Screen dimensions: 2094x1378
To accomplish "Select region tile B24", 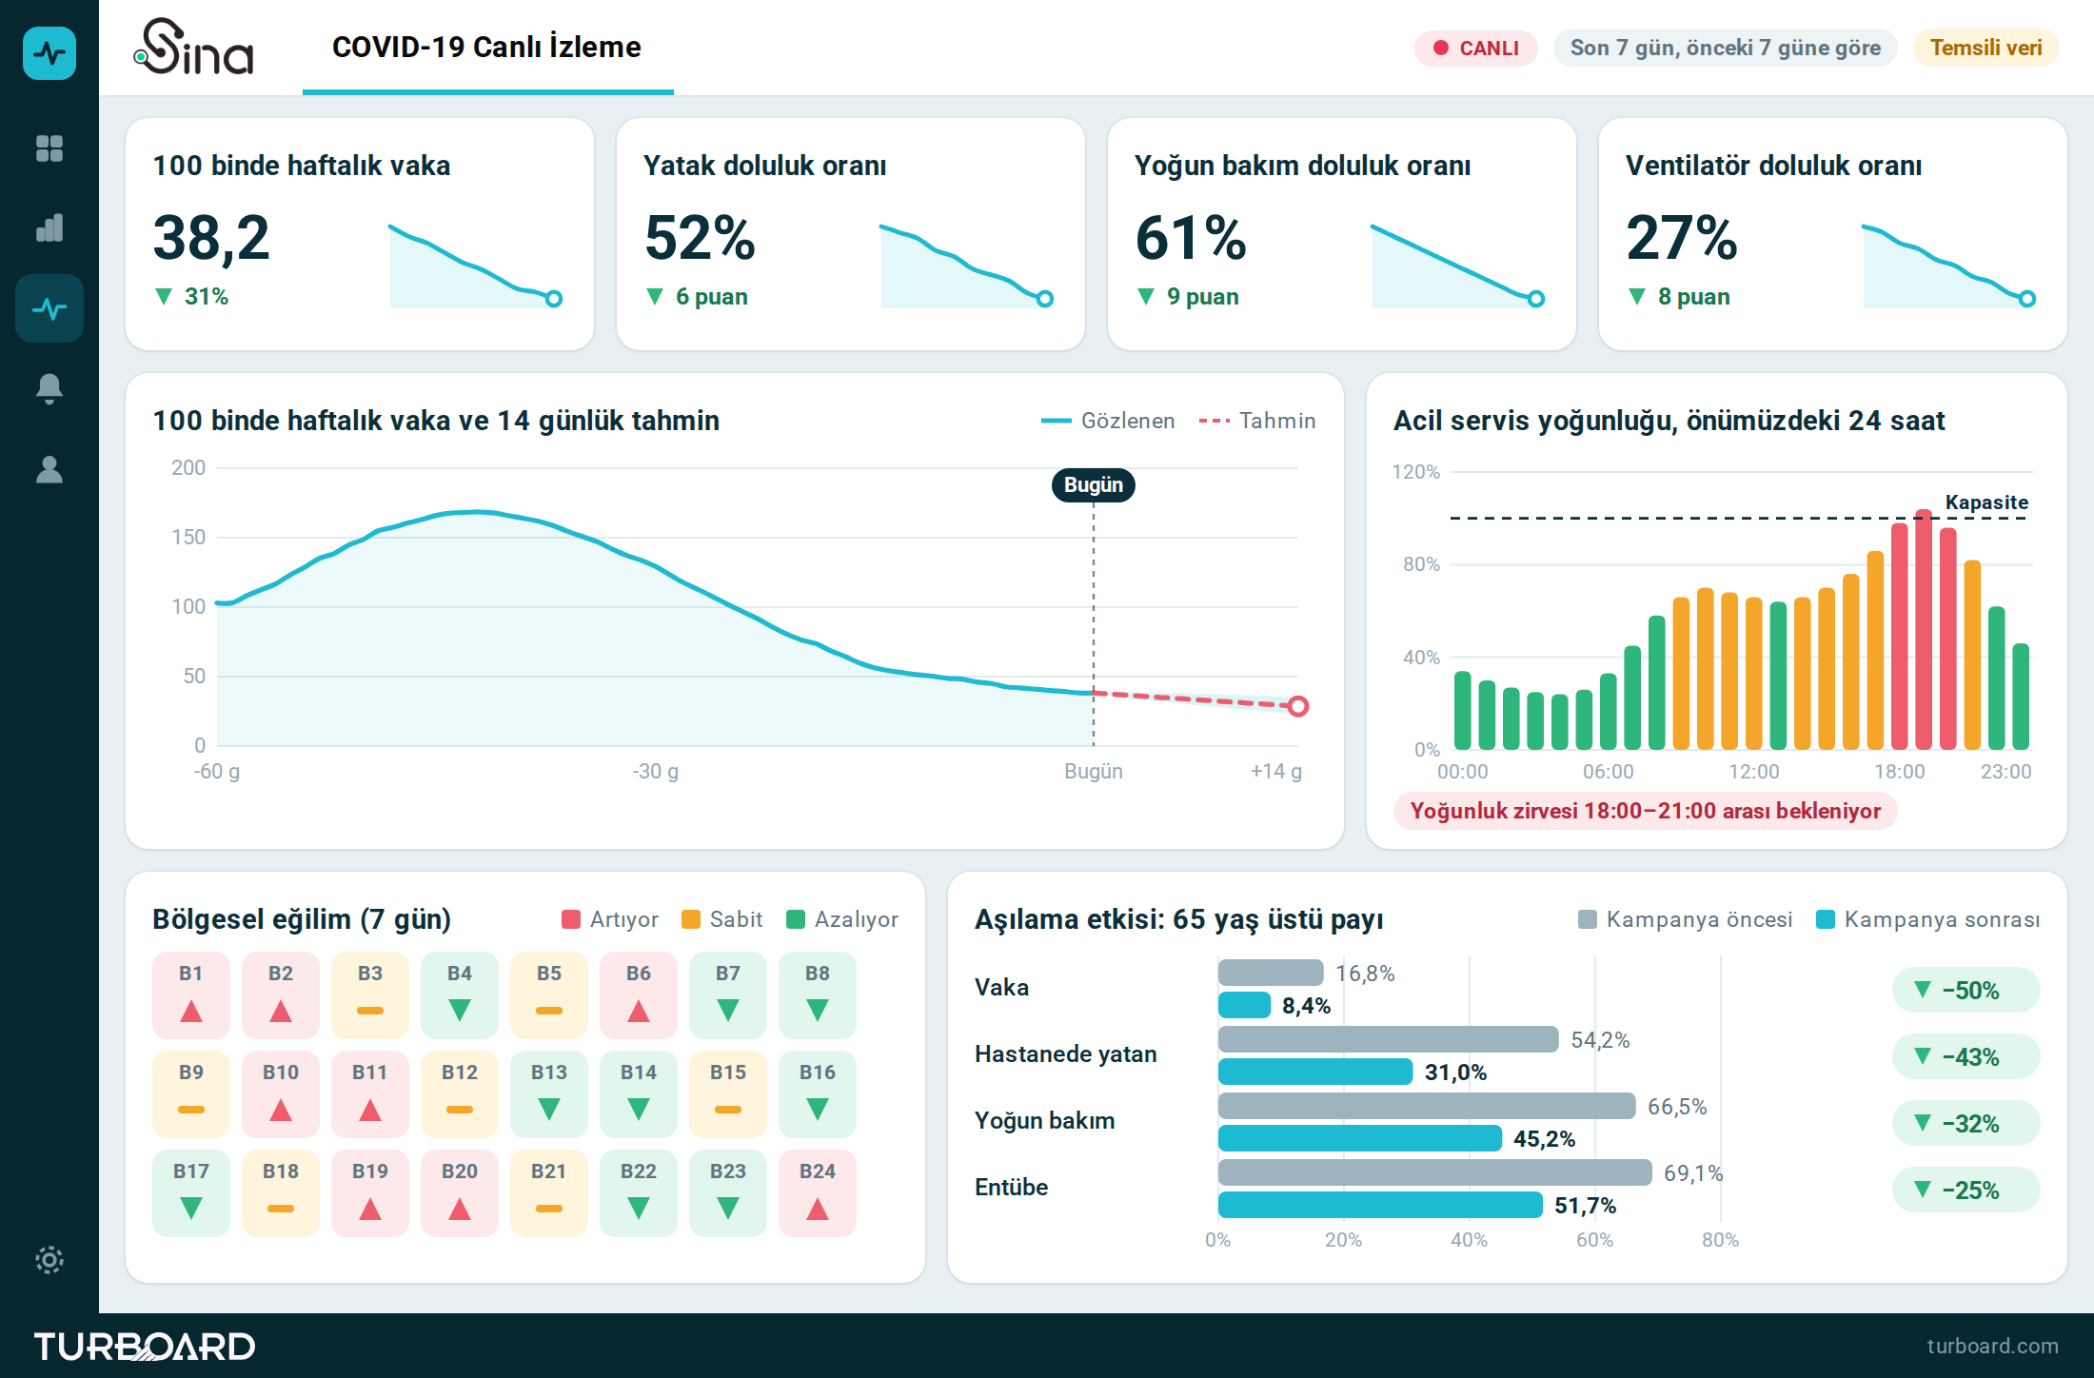I will coord(818,1193).
